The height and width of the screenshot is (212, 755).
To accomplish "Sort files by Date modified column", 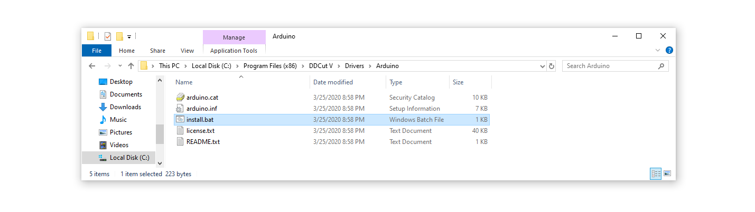I will pos(333,82).
